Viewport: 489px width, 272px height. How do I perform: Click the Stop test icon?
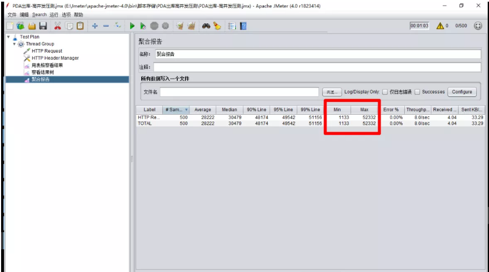tap(154, 26)
